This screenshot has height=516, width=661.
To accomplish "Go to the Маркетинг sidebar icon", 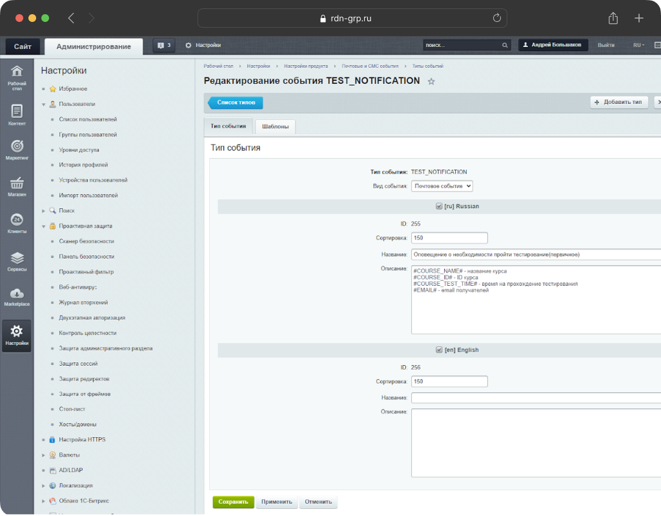I will 17,149.
